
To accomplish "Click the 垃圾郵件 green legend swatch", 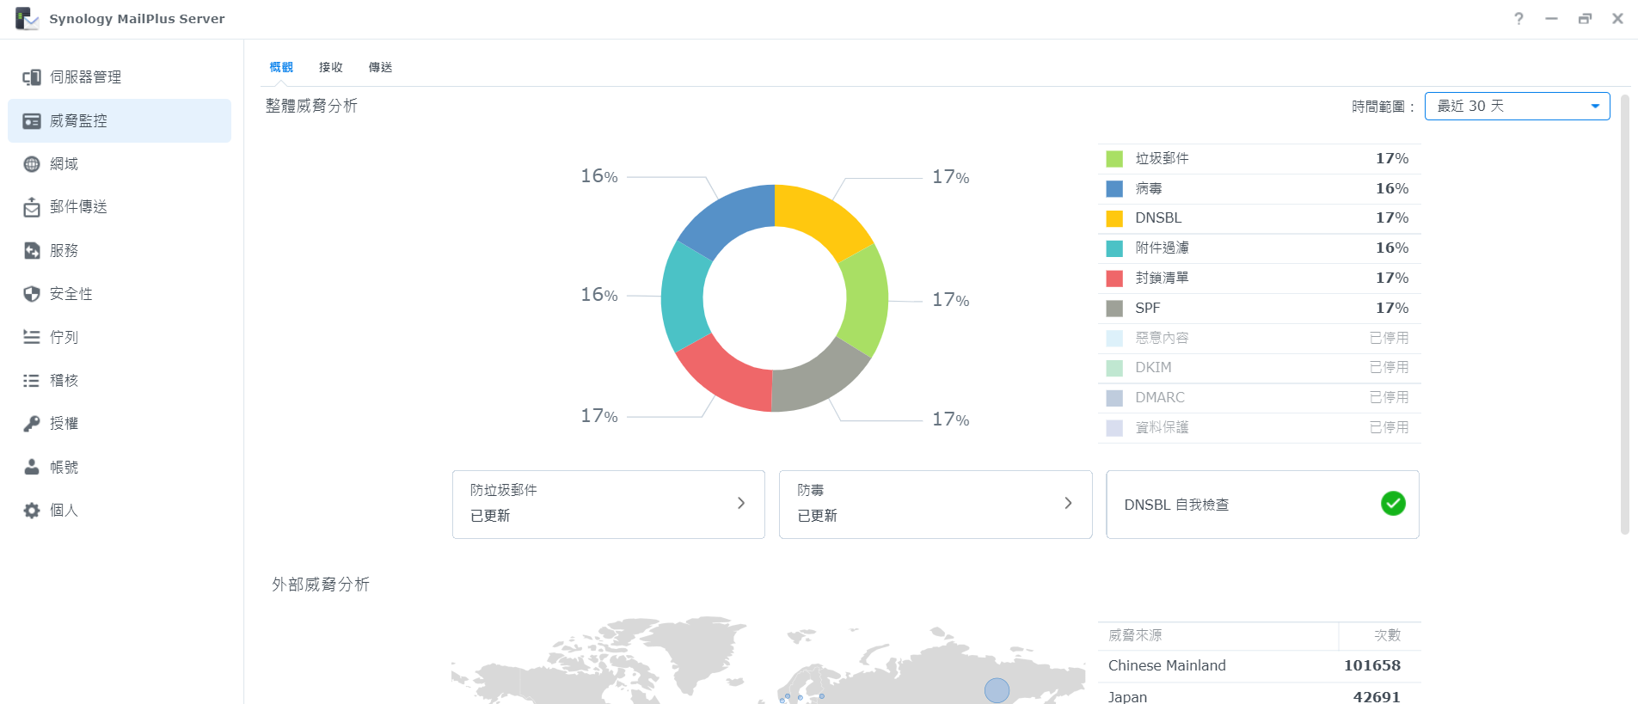I will tap(1114, 159).
